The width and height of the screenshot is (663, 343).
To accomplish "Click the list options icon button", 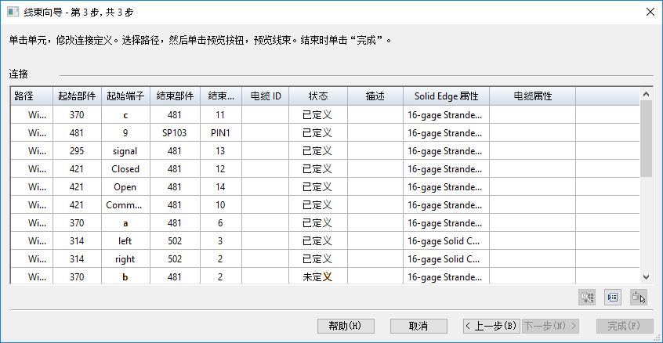I will tap(613, 298).
